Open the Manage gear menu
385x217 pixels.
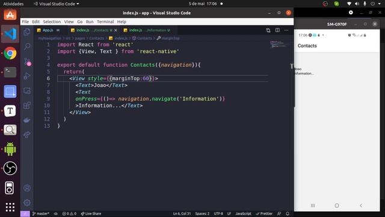coord(27,203)
